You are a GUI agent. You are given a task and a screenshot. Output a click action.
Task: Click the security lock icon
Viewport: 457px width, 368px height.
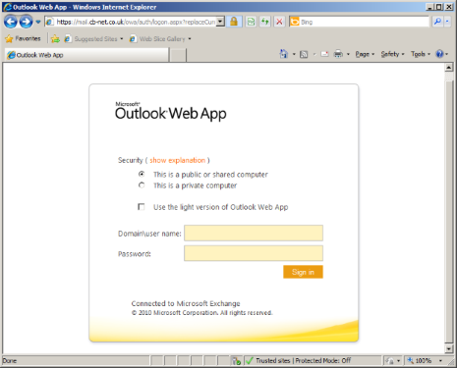(x=234, y=22)
